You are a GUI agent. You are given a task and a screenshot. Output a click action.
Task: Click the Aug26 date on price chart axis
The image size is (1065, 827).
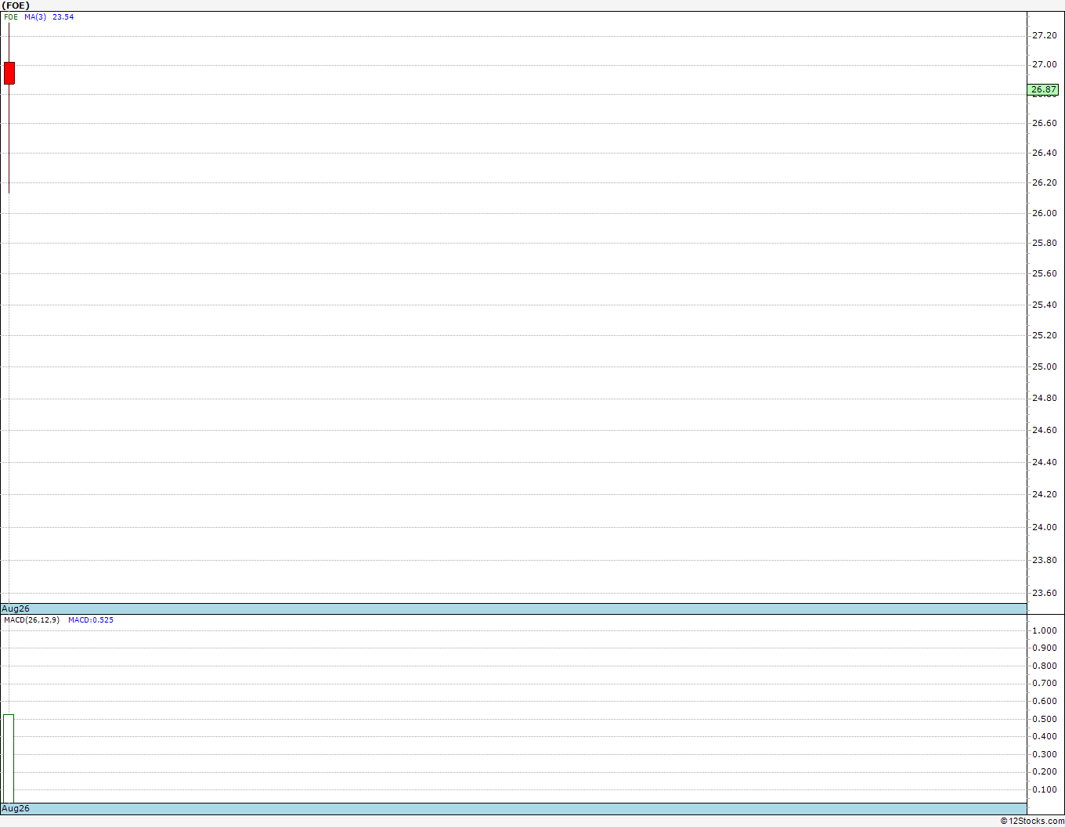click(16, 609)
